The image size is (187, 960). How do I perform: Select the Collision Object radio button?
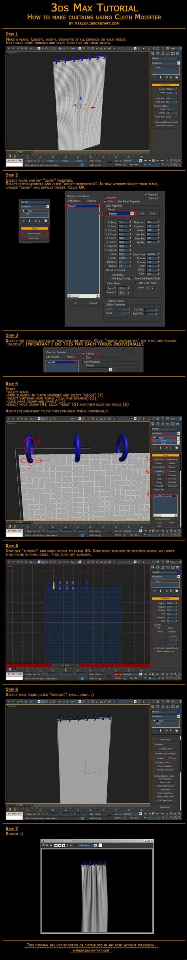tap(105, 300)
